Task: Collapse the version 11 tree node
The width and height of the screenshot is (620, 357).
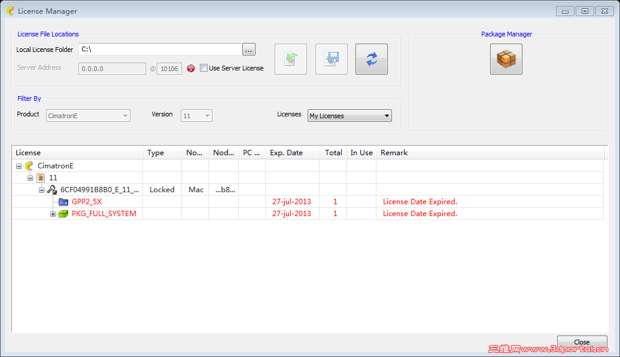Action: [30, 178]
